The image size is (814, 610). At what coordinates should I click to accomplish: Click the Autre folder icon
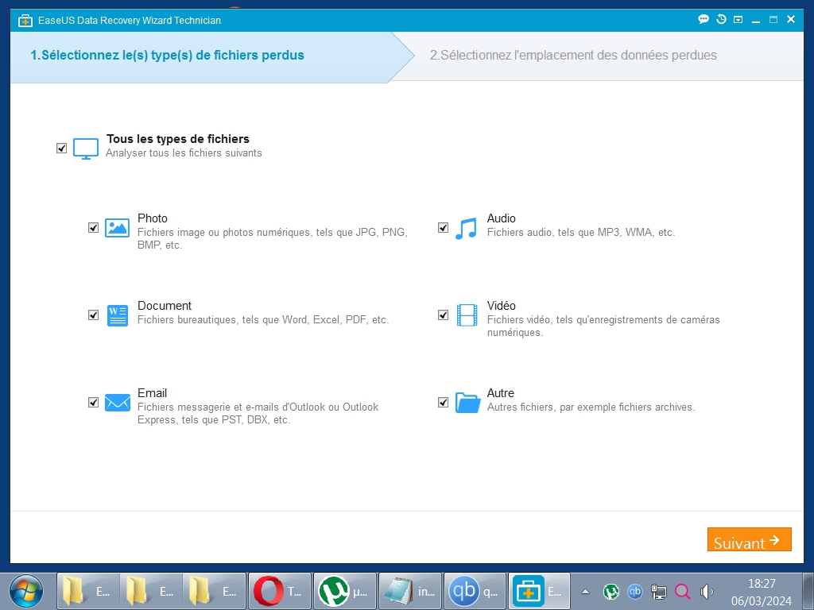click(x=467, y=403)
